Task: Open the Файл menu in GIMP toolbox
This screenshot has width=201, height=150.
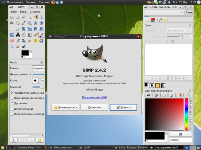Action: (x=14, y=12)
